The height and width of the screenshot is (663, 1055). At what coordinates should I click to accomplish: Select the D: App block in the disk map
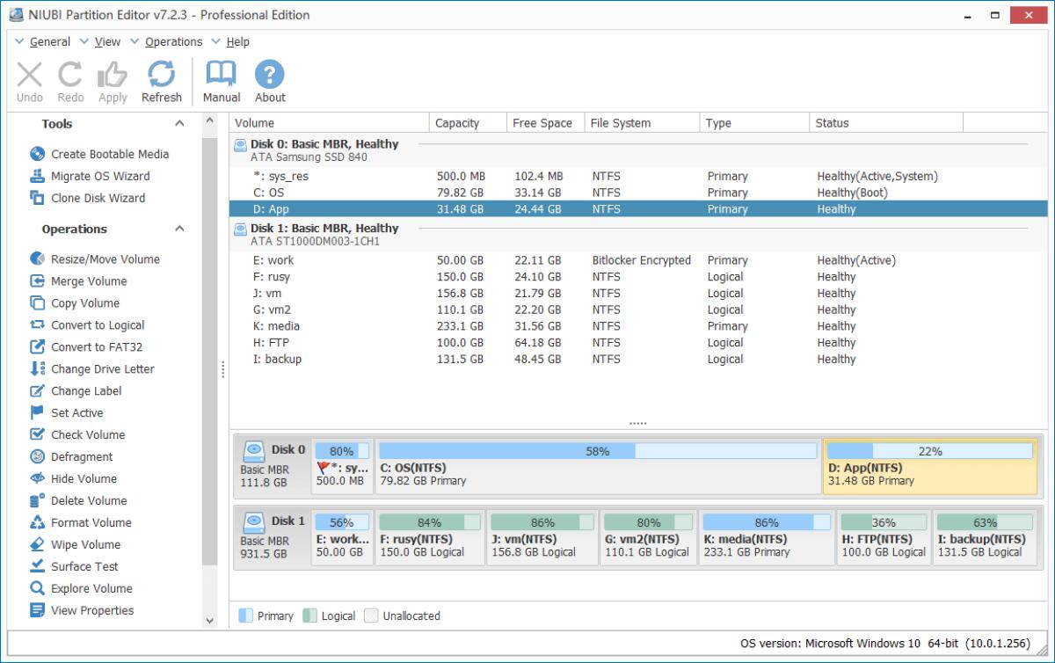pos(930,461)
